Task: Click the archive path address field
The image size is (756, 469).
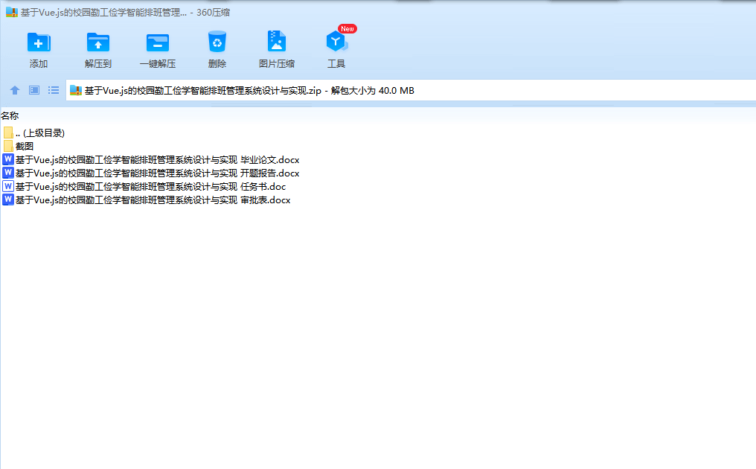Action: [x=411, y=91]
